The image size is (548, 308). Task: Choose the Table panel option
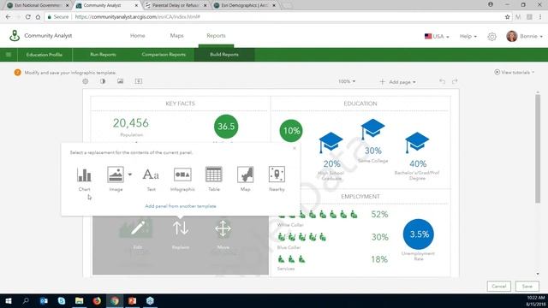point(214,179)
